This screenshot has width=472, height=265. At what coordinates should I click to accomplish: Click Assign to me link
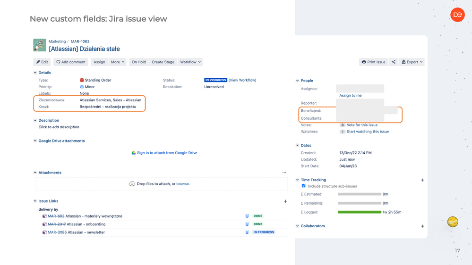351,96
